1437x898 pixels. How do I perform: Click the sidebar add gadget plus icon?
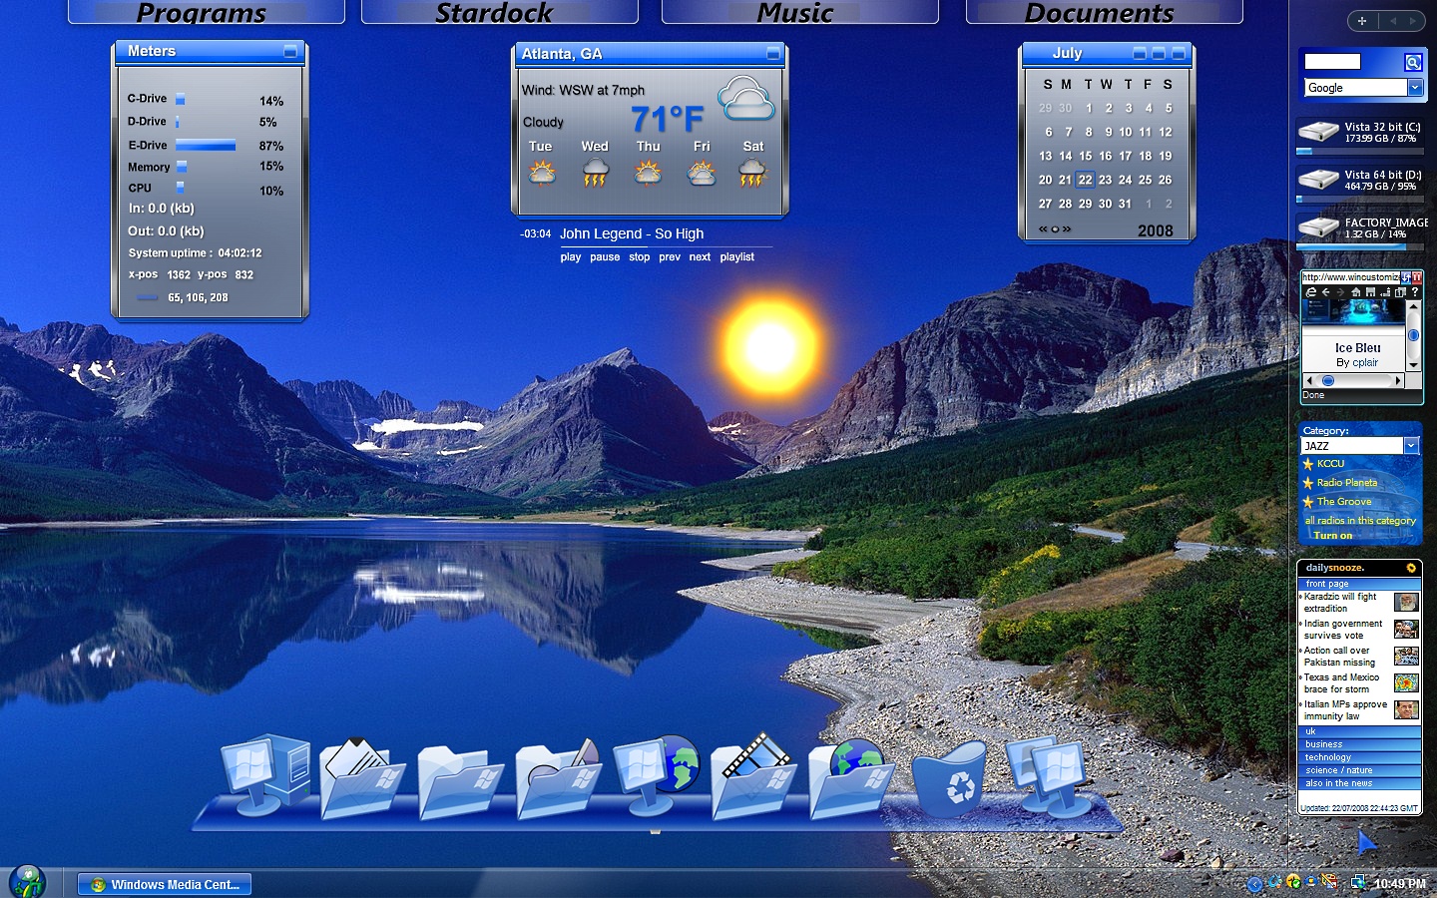tap(1362, 21)
